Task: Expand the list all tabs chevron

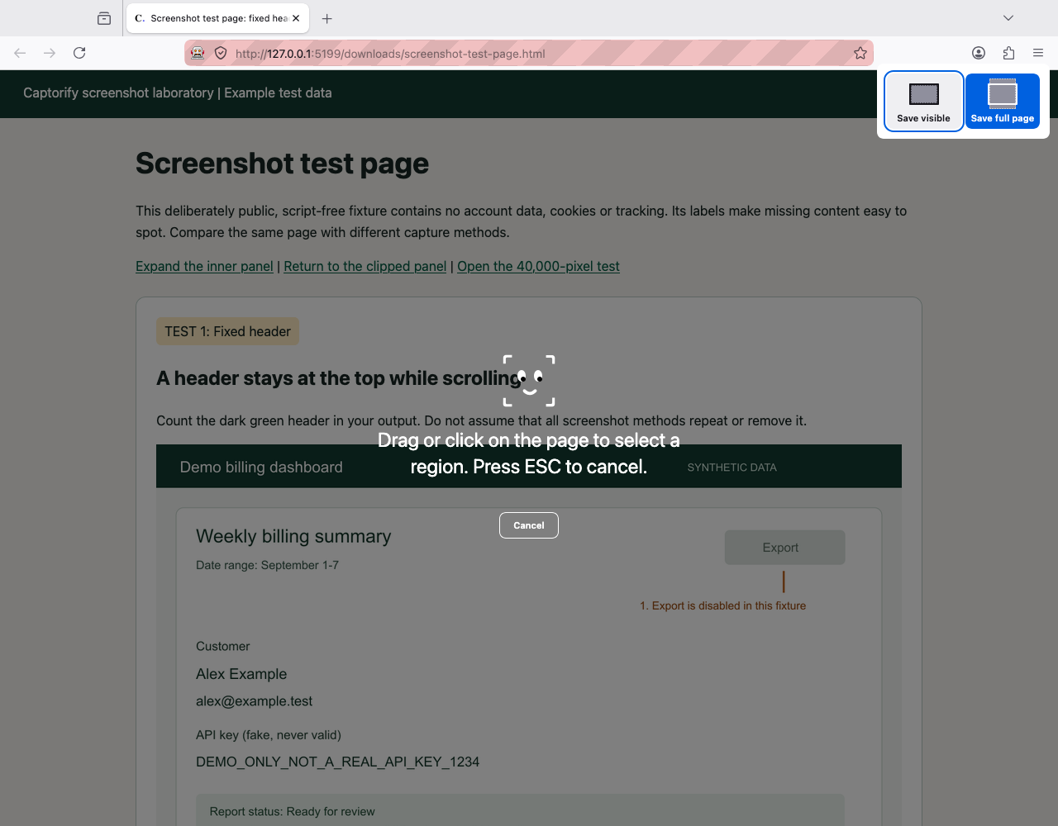Action: [x=1008, y=18]
